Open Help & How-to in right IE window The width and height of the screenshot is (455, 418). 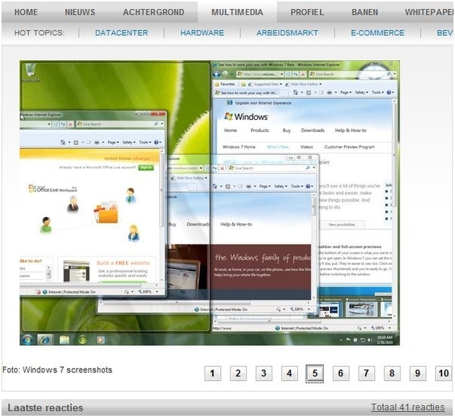tap(350, 130)
